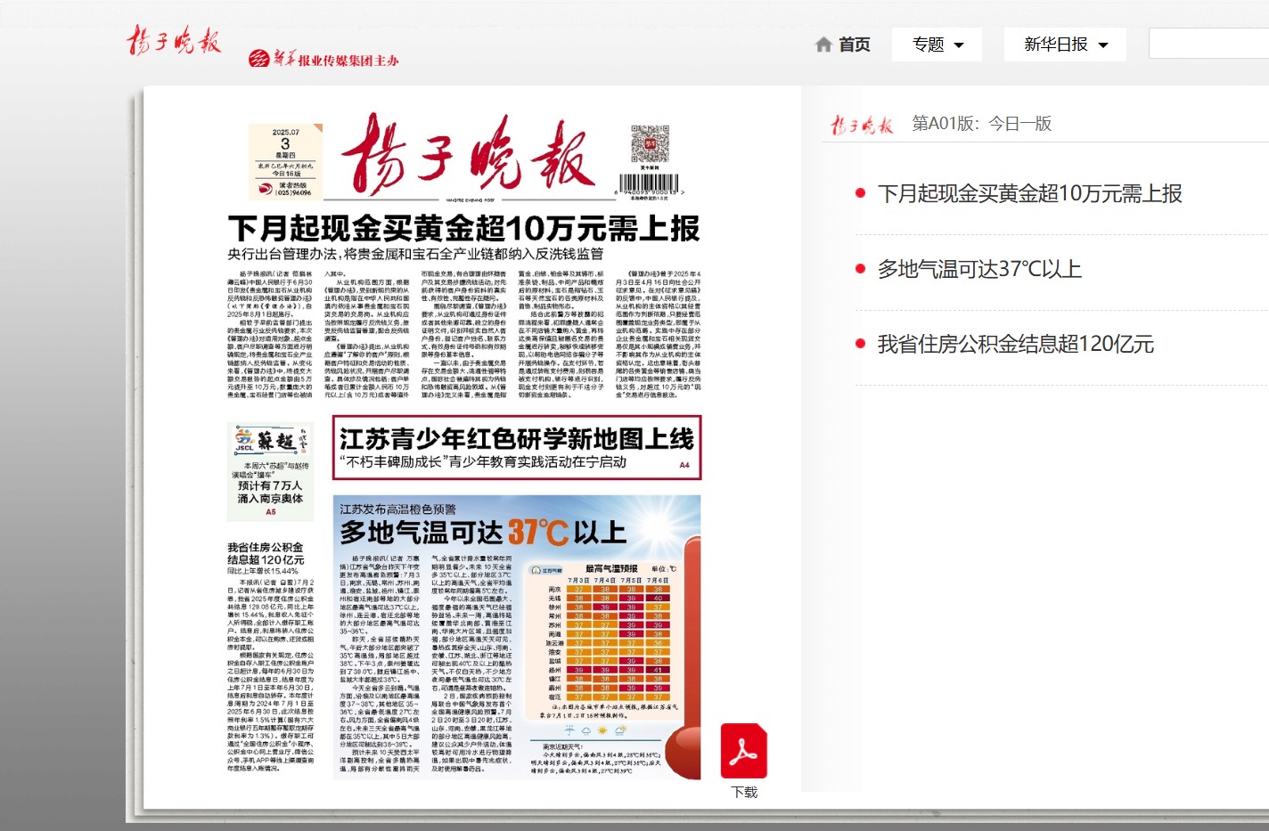The width and height of the screenshot is (1269, 831).
Task: Open article link 下月起现金买黄金超10万元需上报
Action: click(x=1029, y=194)
